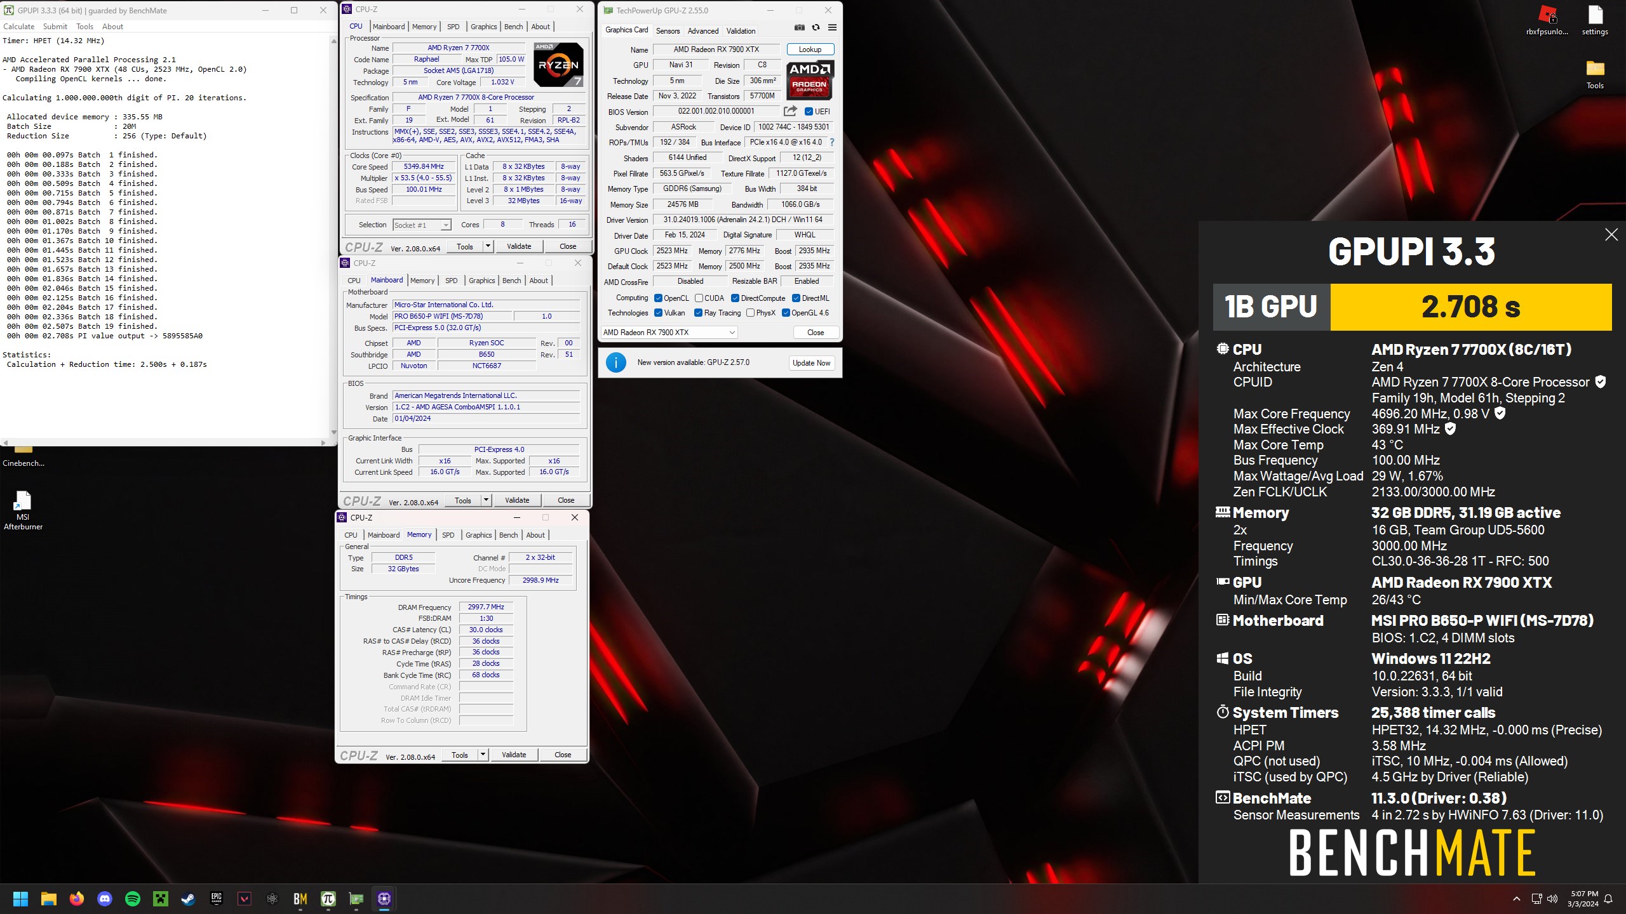Open the settings file on the desktop
The width and height of the screenshot is (1626, 914).
(1595, 20)
